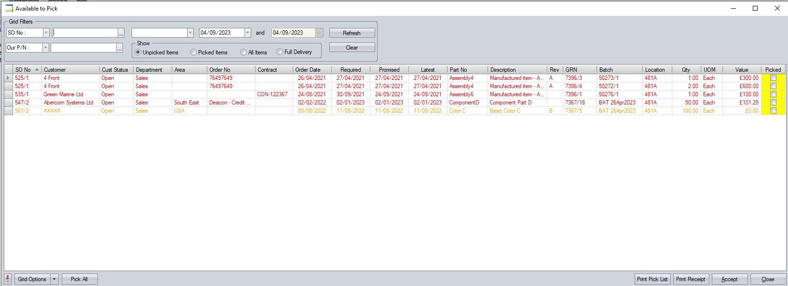788x286 pixels.
Task: Click the sort arrow in SO No header
Action: click(37, 70)
